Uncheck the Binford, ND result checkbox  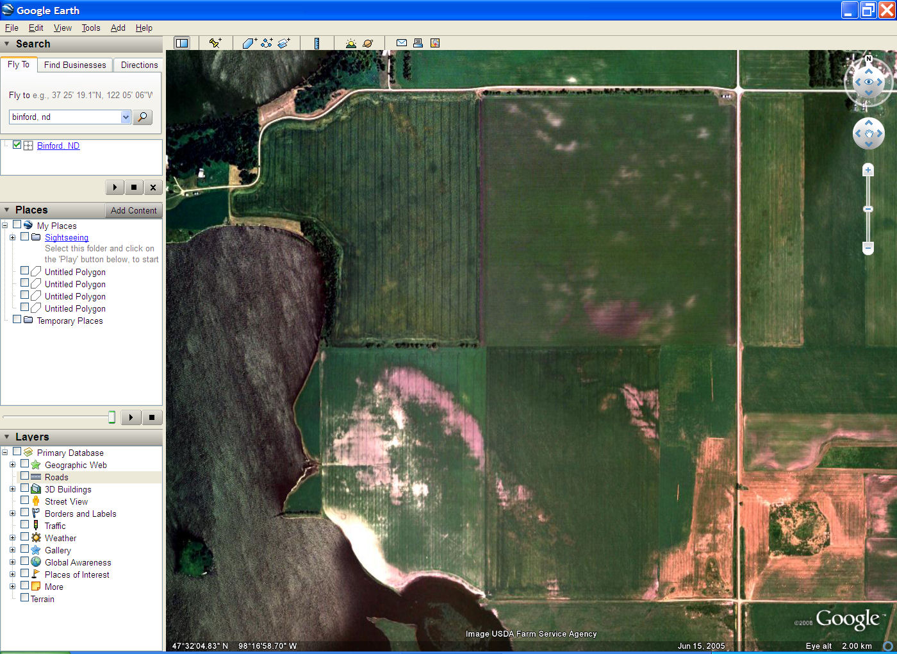click(x=17, y=145)
